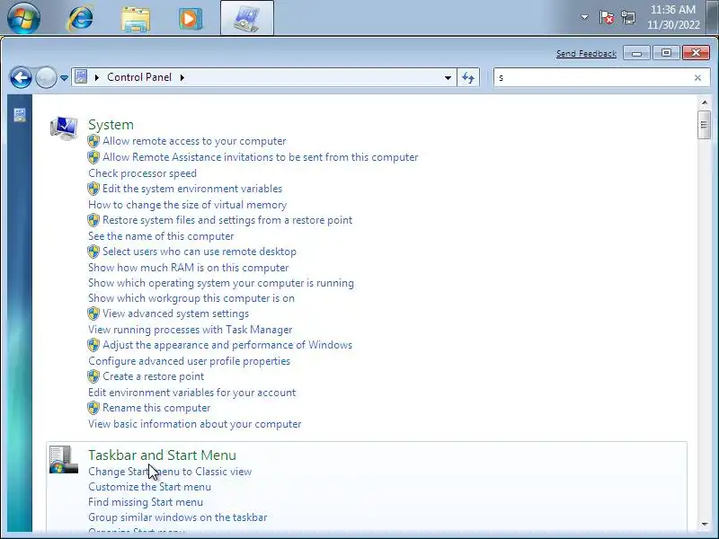719x539 pixels.
Task: Launch Internet Explorer from the taskbar
Action: pos(80,18)
